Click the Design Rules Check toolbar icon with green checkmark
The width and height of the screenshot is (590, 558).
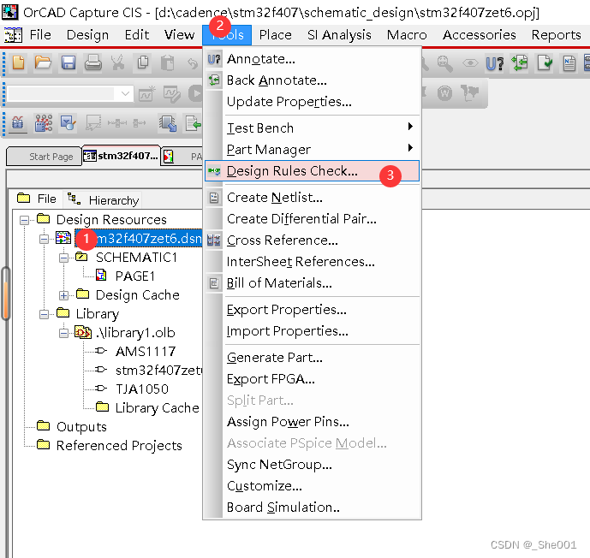coord(545,62)
